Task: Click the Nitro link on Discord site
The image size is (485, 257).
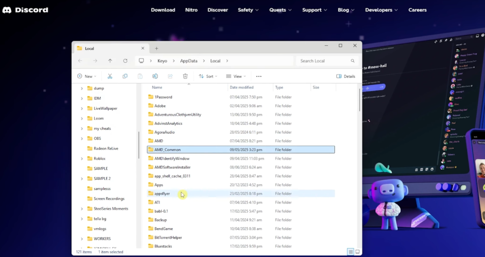Action: tap(191, 10)
